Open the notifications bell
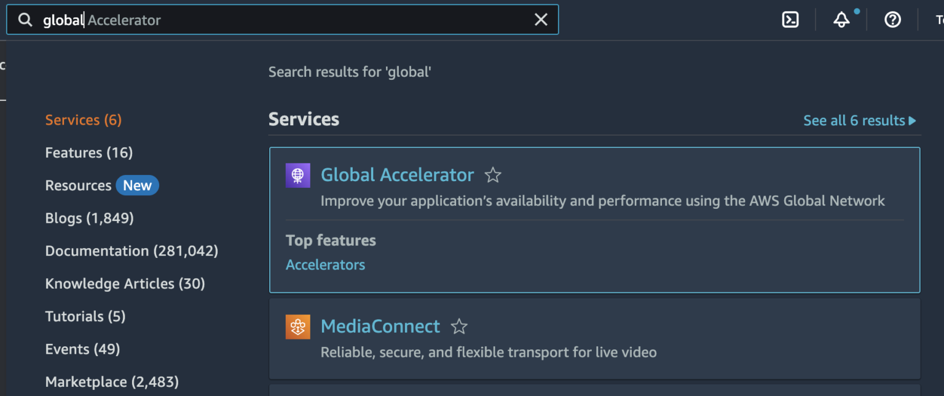The height and width of the screenshot is (396, 944). pos(841,20)
